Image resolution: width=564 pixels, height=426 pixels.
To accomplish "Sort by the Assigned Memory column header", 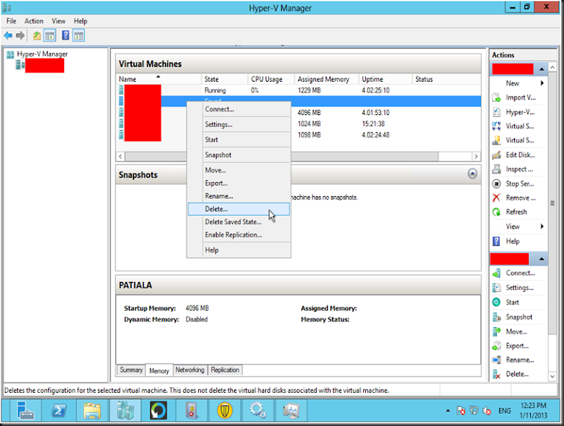I will click(323, 79).
